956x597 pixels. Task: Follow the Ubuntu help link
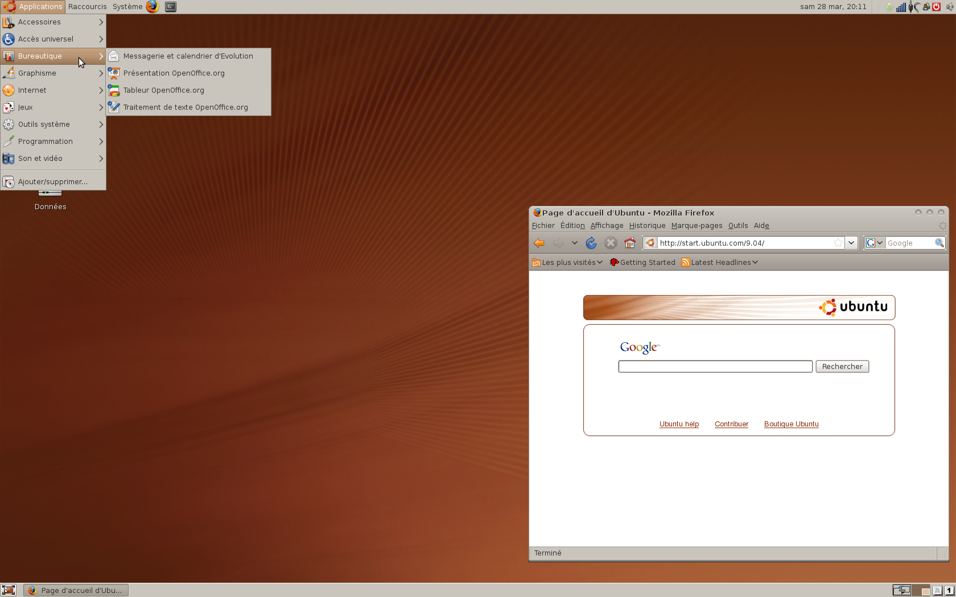679,424
